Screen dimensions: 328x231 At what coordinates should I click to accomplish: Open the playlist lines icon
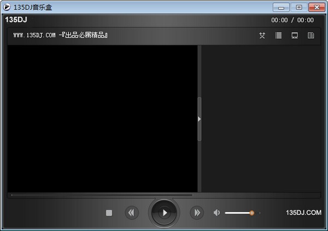coord(278,35)
